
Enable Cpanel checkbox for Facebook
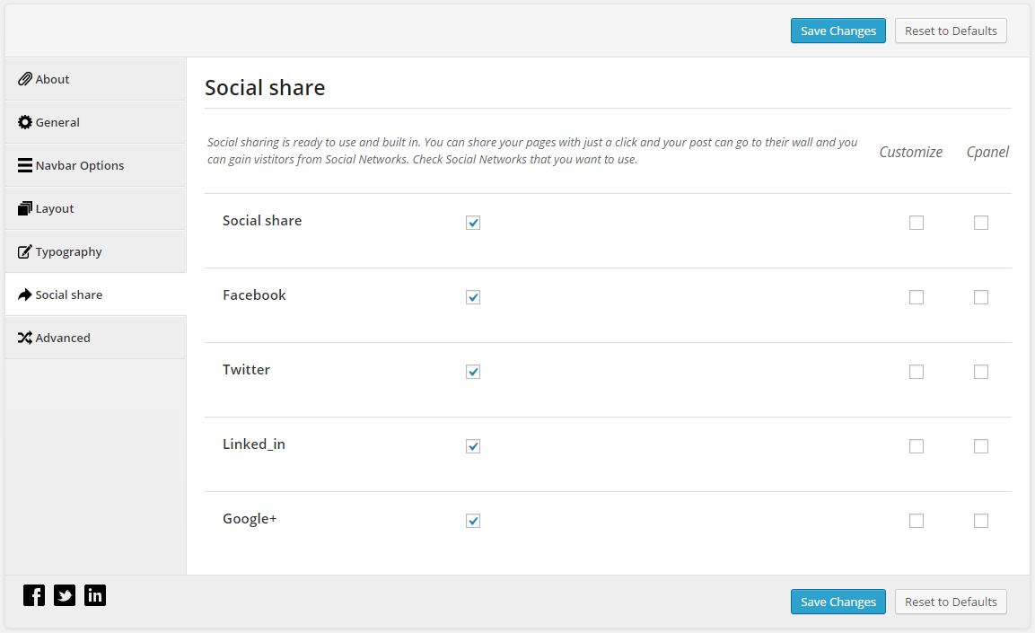pyautogui.click(x=981, y=297)
